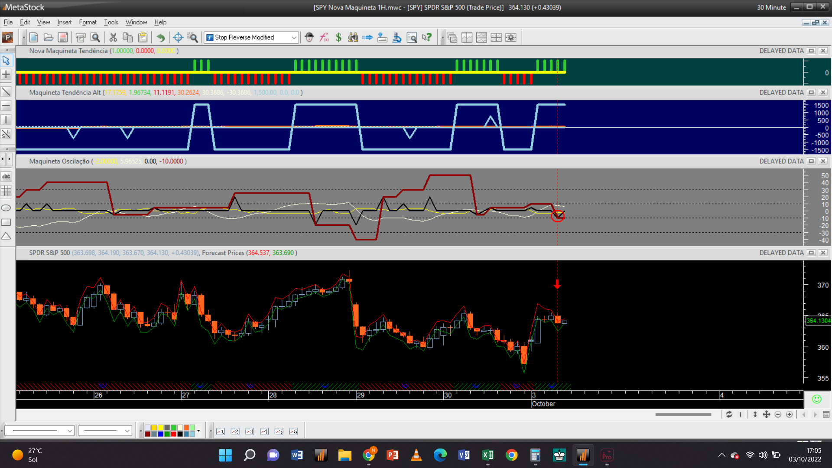Select the ellipse drawing tool
This screenshot has width=832, height=468.
click(x=6, y=208)
